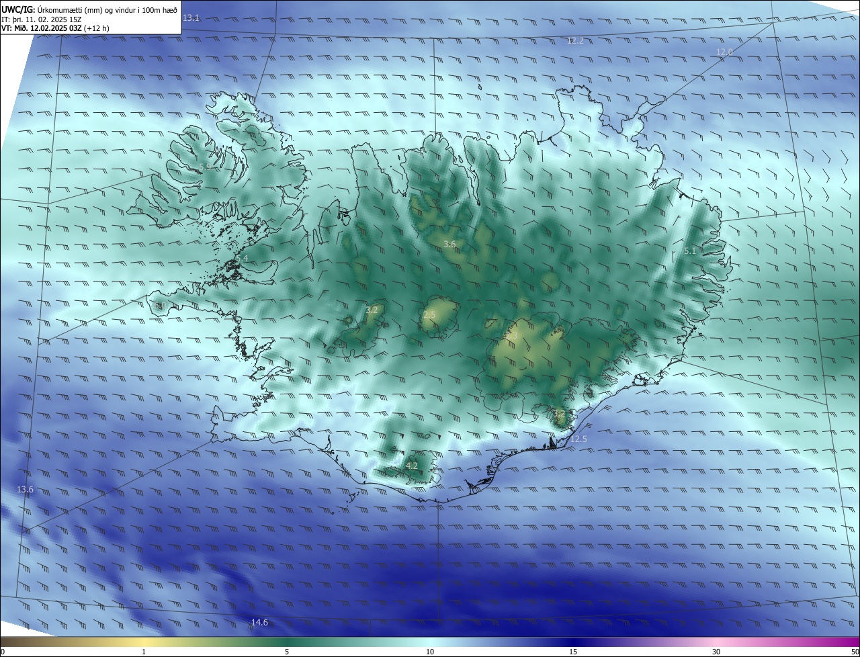
Task: Click the 12.0 value label
Action: (x=724, y=52)
